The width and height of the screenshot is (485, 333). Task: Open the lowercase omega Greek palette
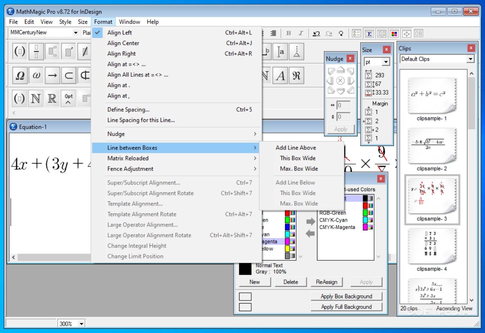(x=36, y=76)
